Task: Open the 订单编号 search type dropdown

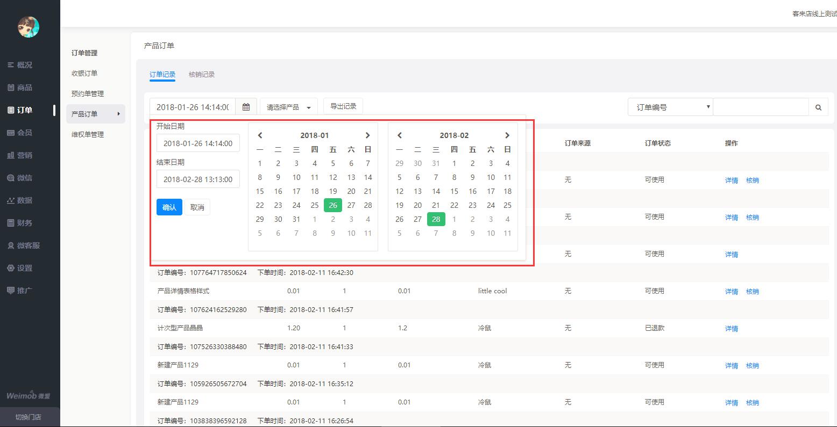Action: click(x=670, y=107)
